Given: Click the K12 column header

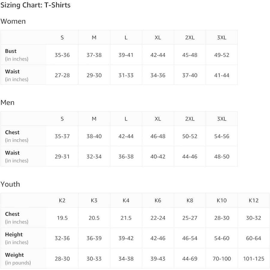Looking at the screenshot, I should tap(253, 200).
